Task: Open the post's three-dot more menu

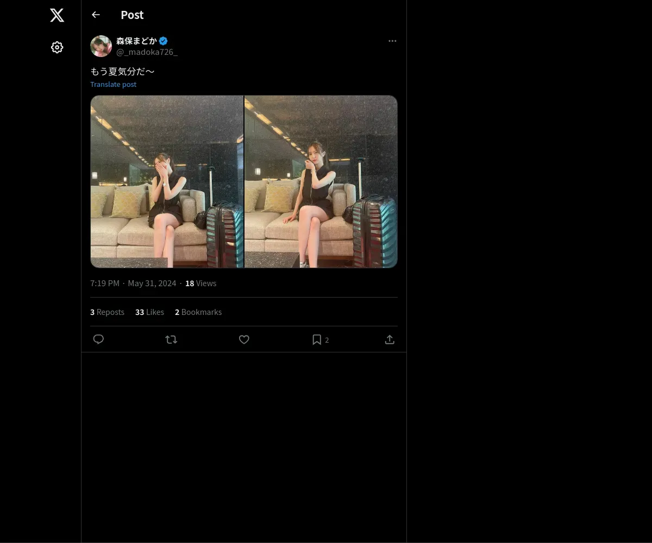Action: point(392,41)
